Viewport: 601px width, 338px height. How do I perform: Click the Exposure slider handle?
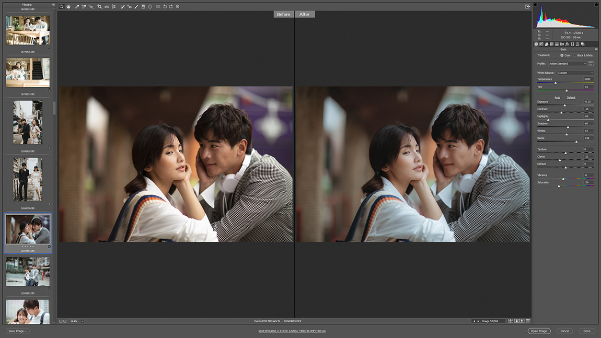[x=564, y=106]
